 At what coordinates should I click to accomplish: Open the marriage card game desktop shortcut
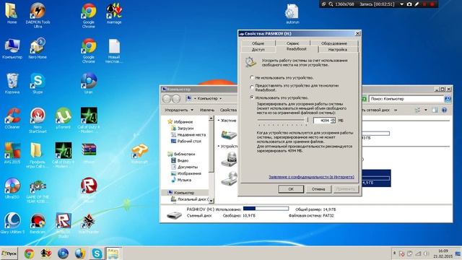coord(114,14)
